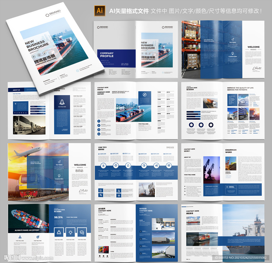This screenshot has height=263, width=272.
Task: Click the white truck beside building photo
Action: tap(232, 114)
